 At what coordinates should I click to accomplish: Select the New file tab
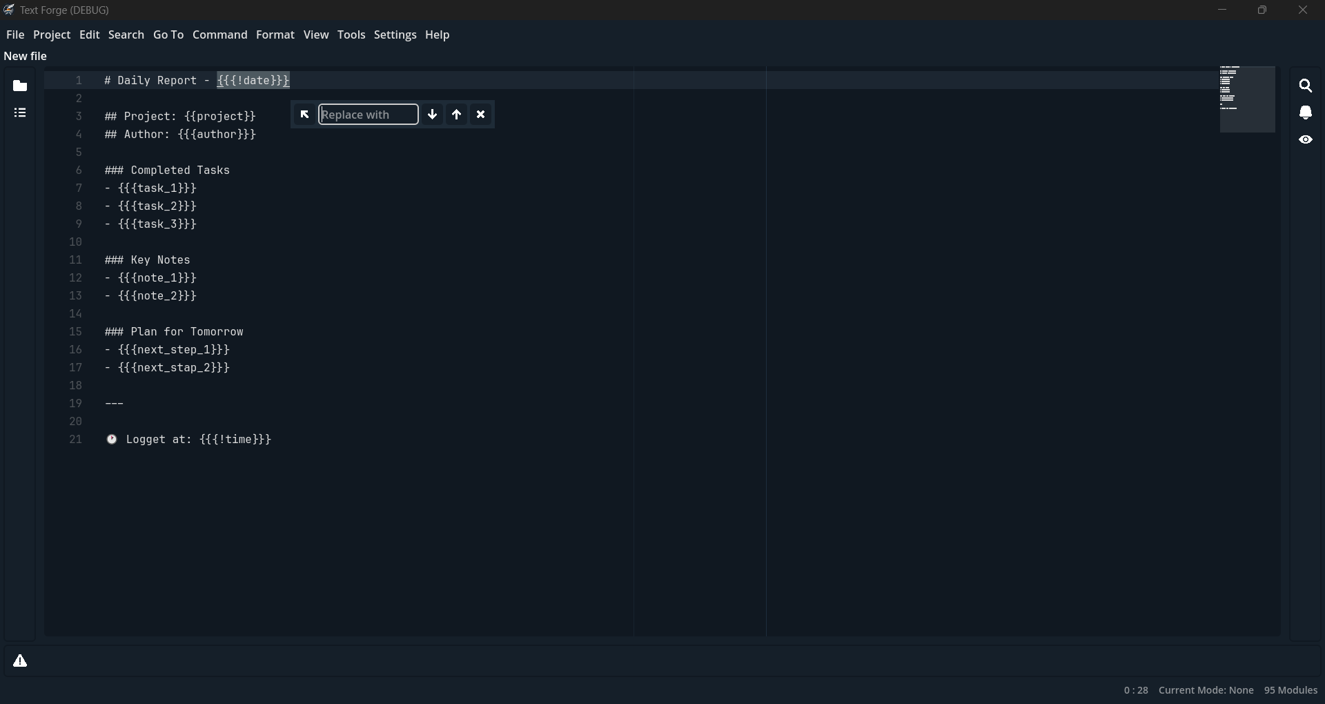pyautogui.click(x=26, y=56)
